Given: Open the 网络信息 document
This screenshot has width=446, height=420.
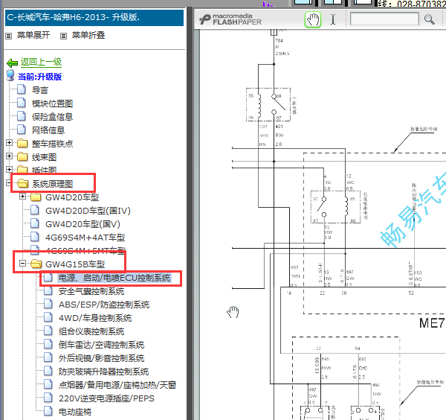Looking at the screenshot, I should click(x=48, y=130).
